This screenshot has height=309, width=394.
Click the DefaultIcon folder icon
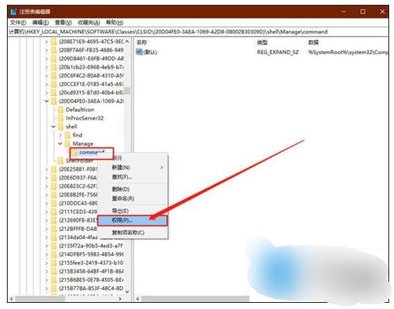[x=60, y=110]
